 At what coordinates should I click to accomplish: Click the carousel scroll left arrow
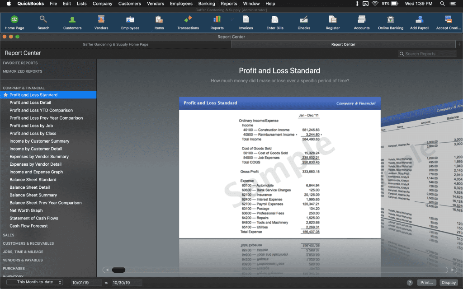(107, 270)
